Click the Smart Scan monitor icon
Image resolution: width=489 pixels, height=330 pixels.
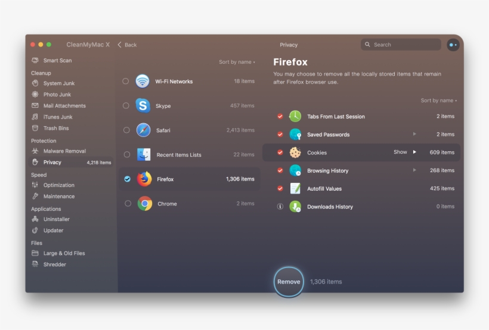[35, 60]
